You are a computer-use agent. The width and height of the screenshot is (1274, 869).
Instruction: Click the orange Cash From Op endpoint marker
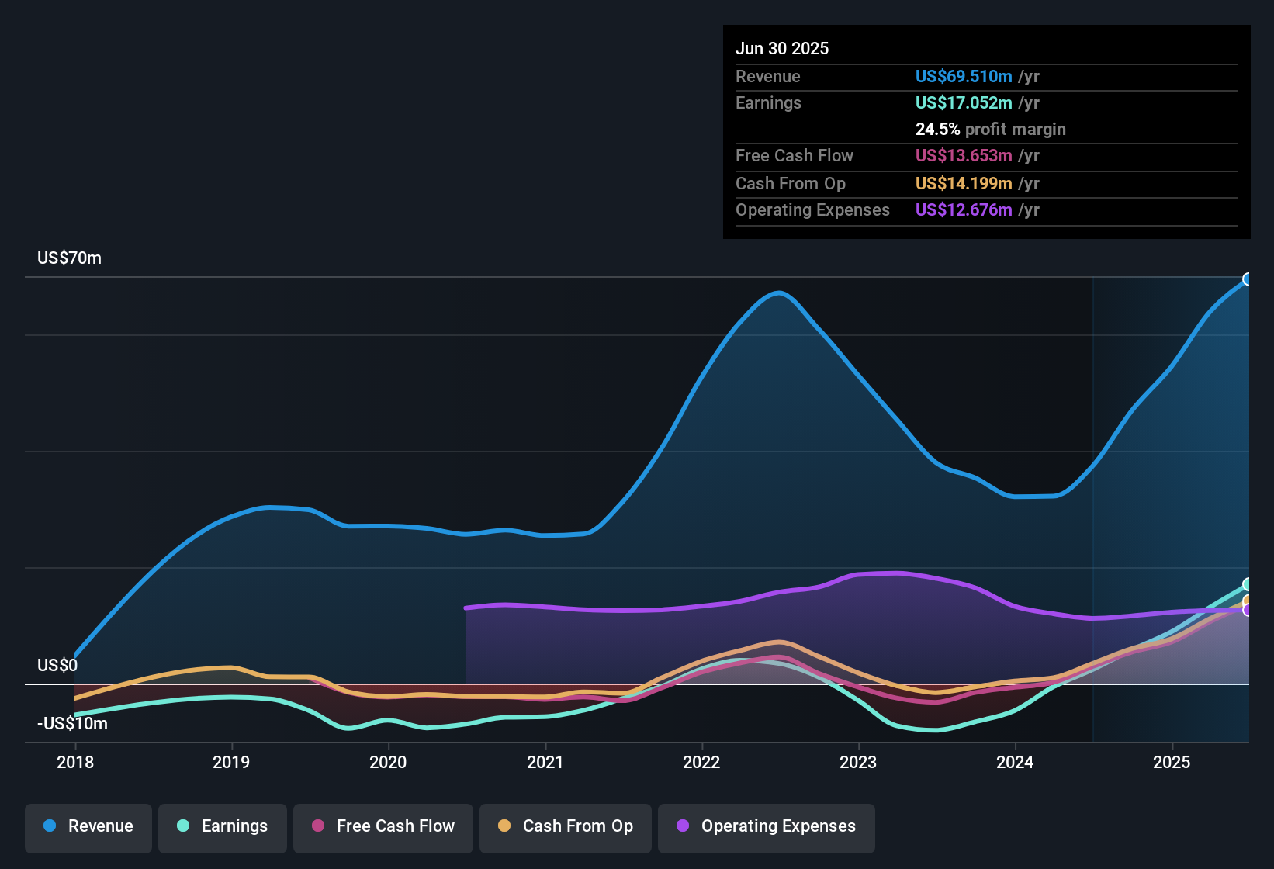pos(1248,601)
